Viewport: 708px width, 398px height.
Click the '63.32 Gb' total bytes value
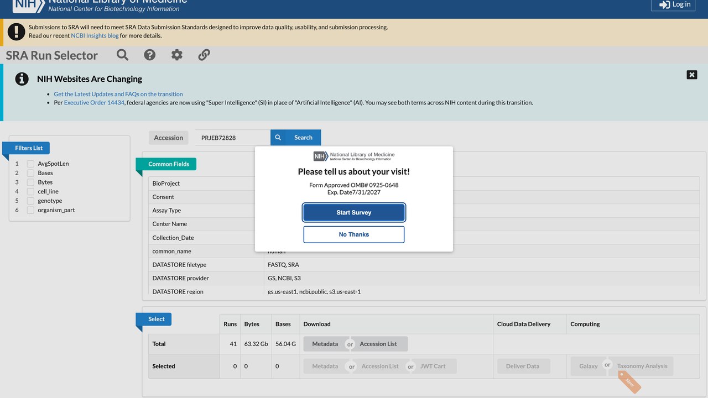[256, 344]
